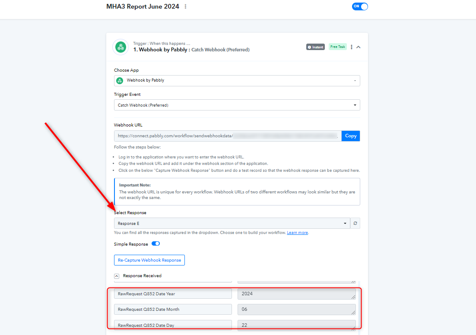Click the Instant badge
Image resolution: width=476 pixels, height=335 pixels.
tap(315, 47)
